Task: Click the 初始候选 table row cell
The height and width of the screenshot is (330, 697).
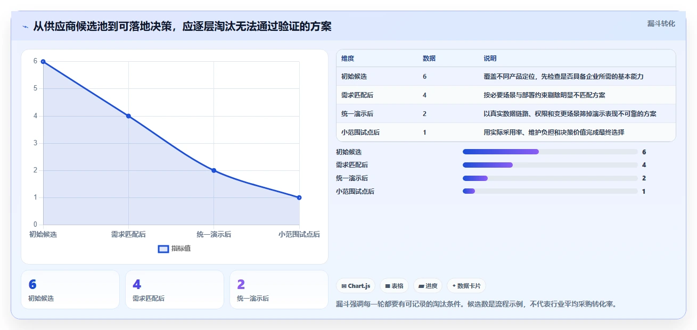Action: pyautogui.click(x=354, y=77)
